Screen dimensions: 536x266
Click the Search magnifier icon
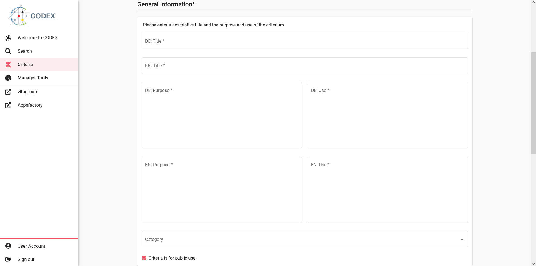(x=8, y=51)
